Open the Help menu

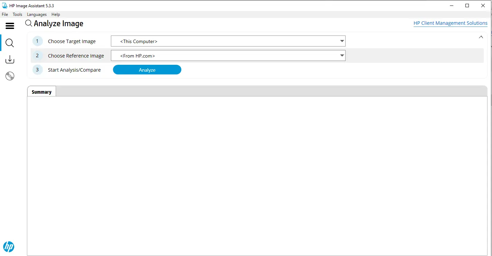pos(56,14)
